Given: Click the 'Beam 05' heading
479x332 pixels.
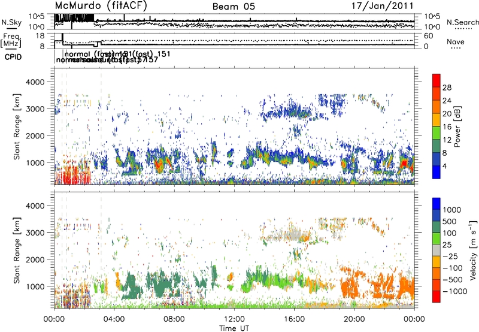Looking at the screenshot, I should (234, 7).
